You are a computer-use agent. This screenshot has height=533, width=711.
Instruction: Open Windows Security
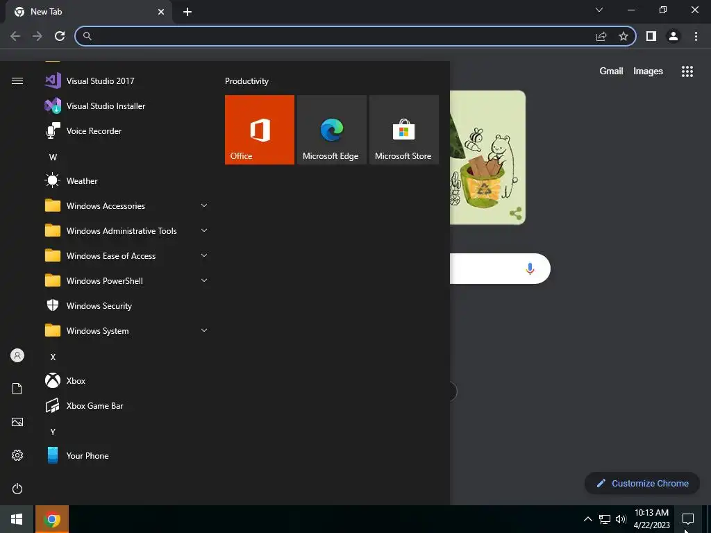[126, 306]
